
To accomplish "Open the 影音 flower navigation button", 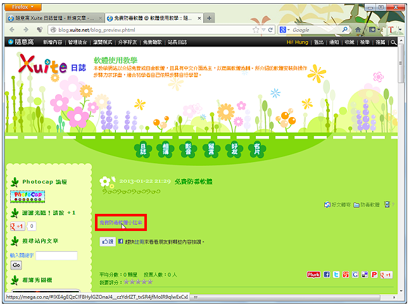I will [188, 149].
